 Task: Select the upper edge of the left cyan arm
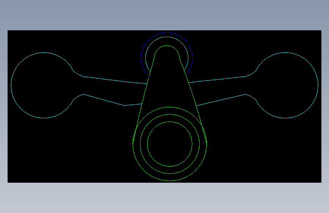(115, 80)
